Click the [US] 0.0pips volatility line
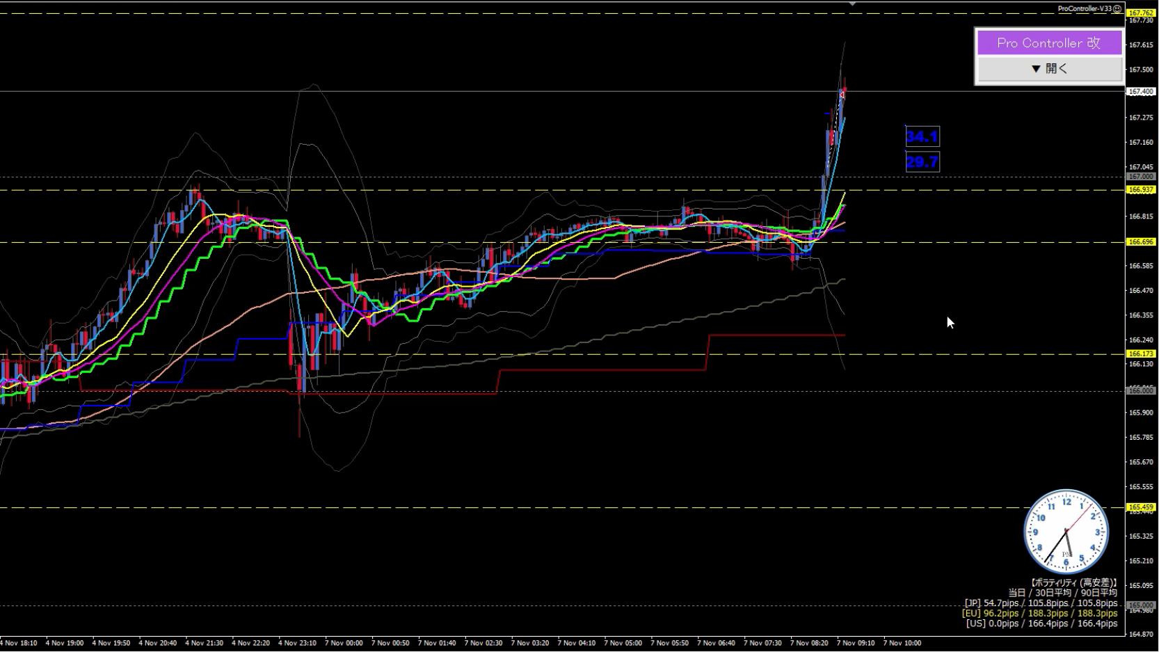This screenshot has height=652, width=1159. (1041, 623)
